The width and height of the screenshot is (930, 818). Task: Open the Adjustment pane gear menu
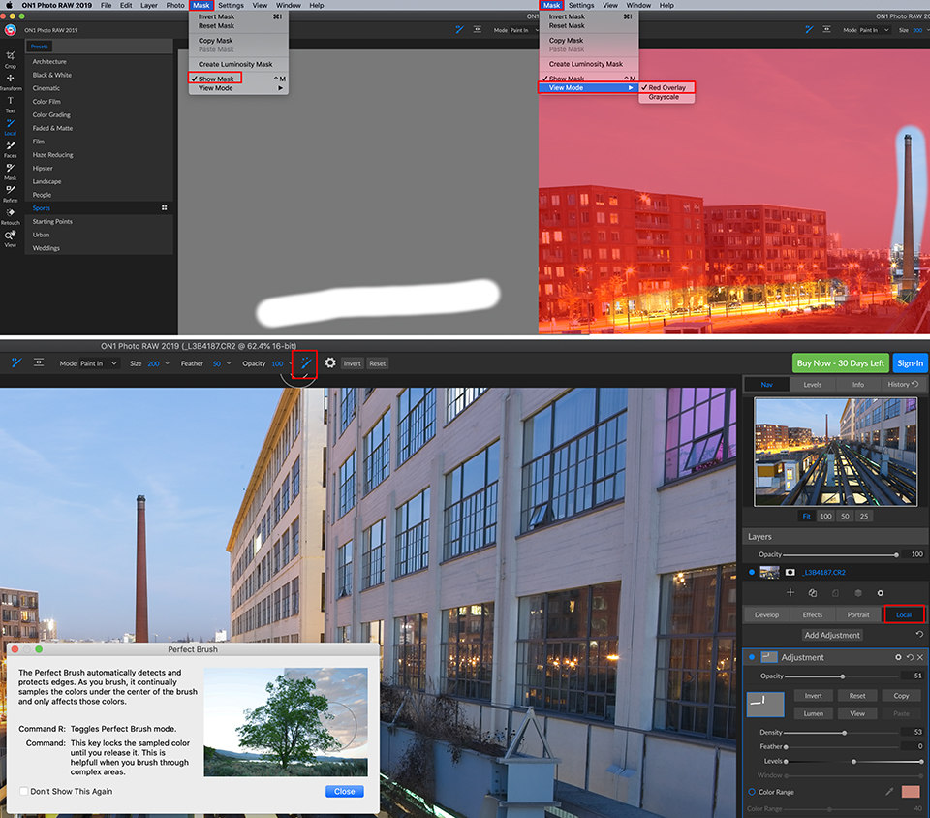coord(898,657)
